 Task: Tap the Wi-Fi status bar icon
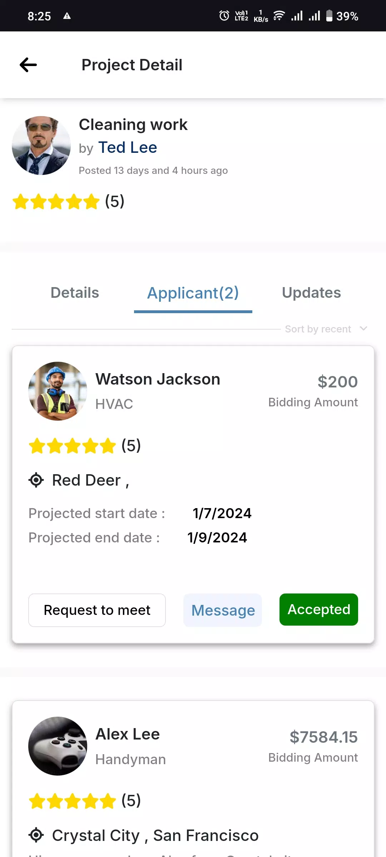coord(279,16)
